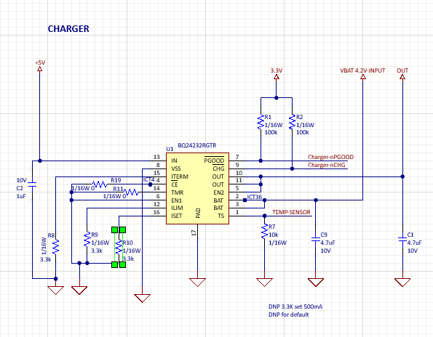The height and width of the screenshot is (337, 433).
Task: Select resistor R19 zigzag symbol
Action: (x=100, y=184)
